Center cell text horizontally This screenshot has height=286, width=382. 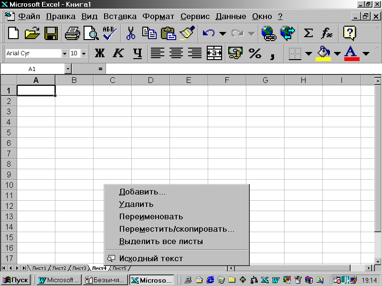176,53
